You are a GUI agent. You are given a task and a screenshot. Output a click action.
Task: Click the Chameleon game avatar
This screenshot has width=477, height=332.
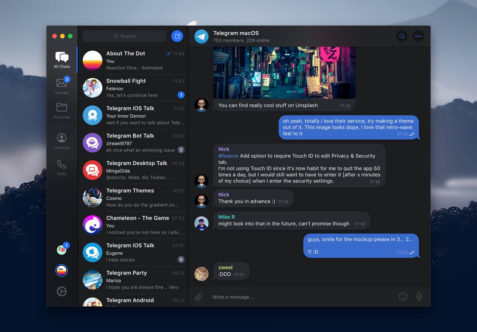[x=92, y=225]
